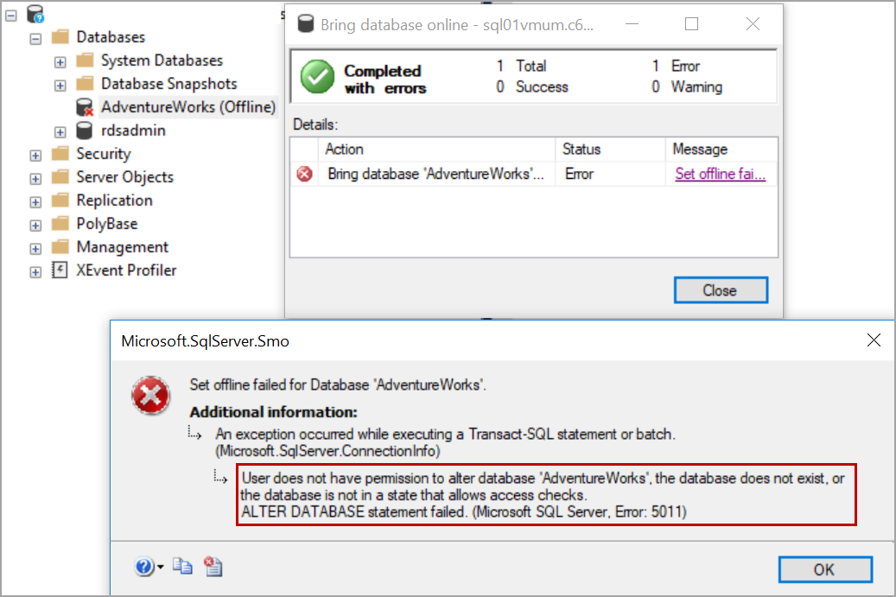Click OK in the Smo error dialog
Screen dimensions: 896x597
coord(825,569)
